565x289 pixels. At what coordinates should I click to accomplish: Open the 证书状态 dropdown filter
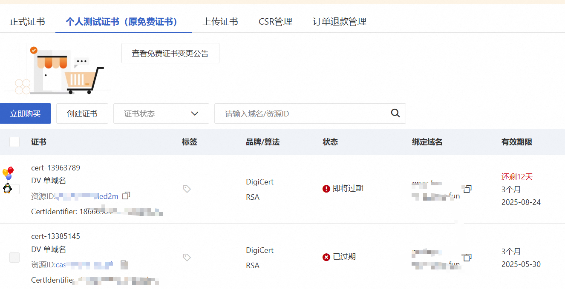pyautogui.click(x=161, y=113)
